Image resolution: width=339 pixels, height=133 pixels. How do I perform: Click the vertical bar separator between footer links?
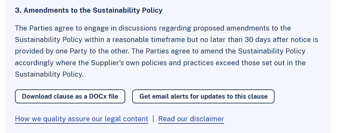[x=153, y=119]
